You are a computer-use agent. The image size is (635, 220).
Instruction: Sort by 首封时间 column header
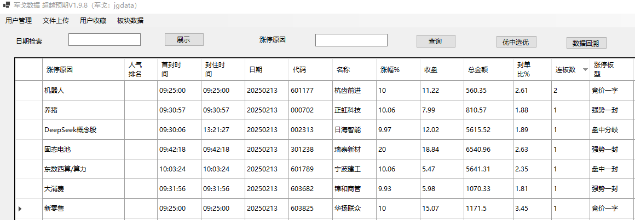tap(179, 69)
